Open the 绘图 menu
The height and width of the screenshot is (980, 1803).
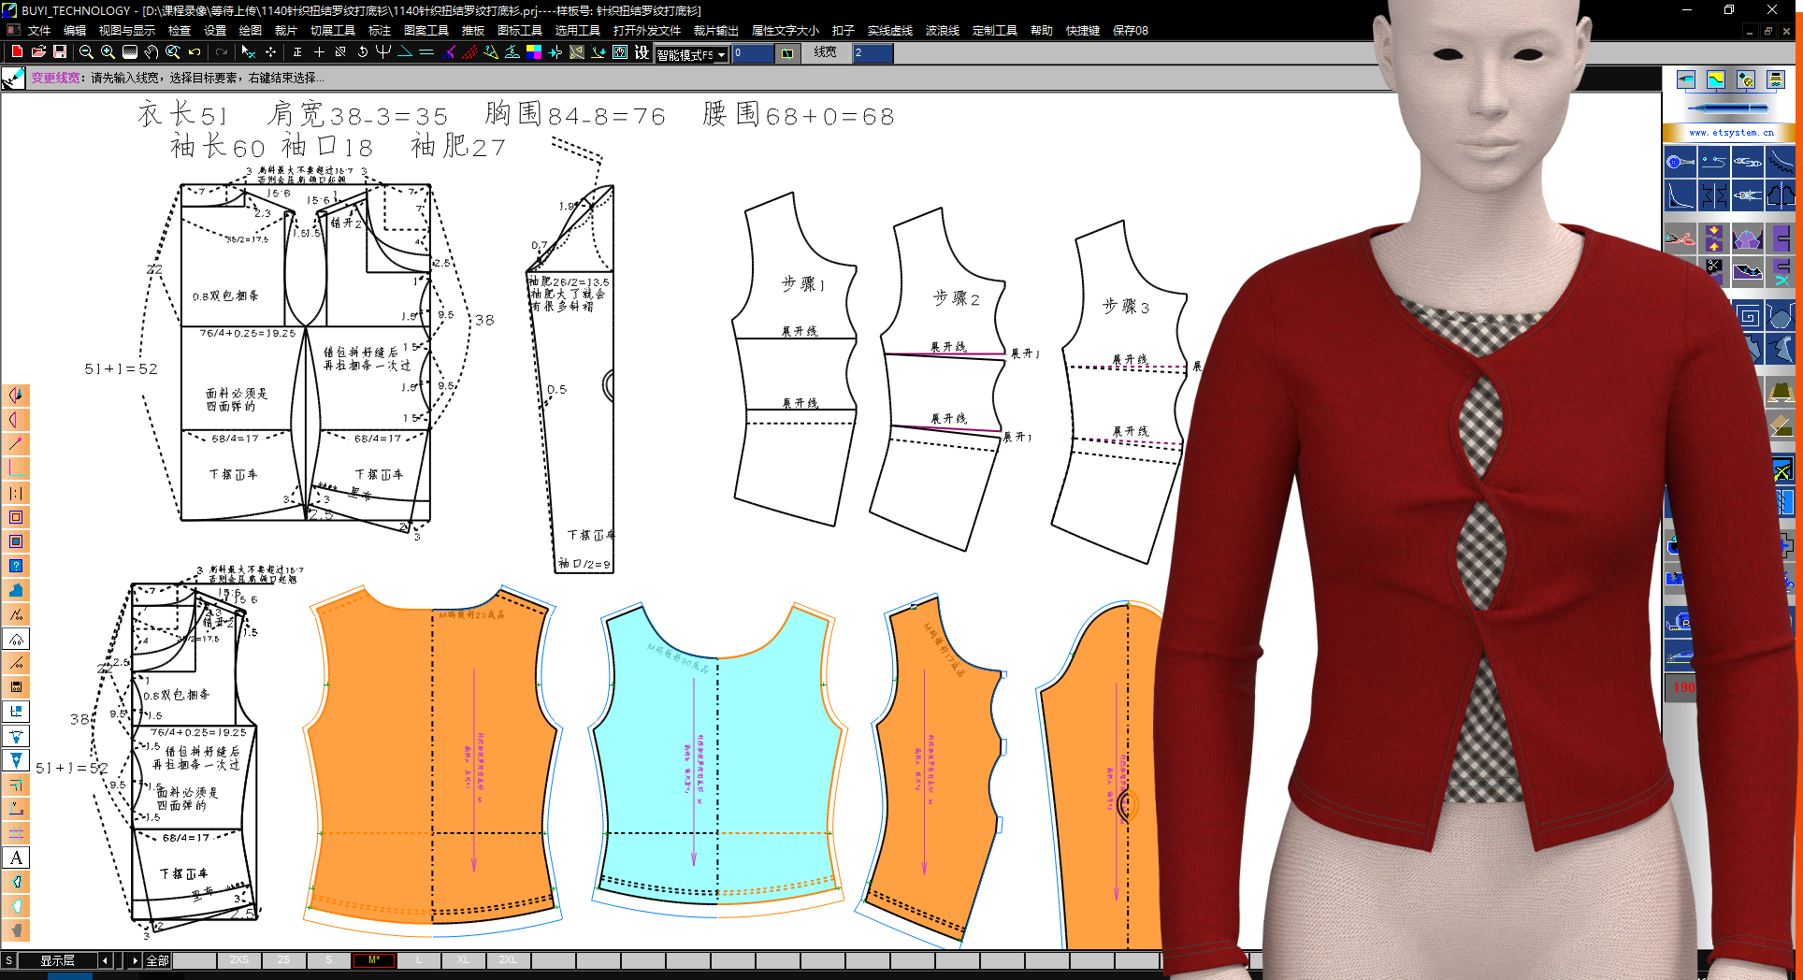point(250,30)
